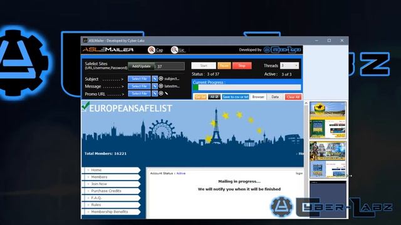
Task: Click the red Clear All button
Action: 293,97
